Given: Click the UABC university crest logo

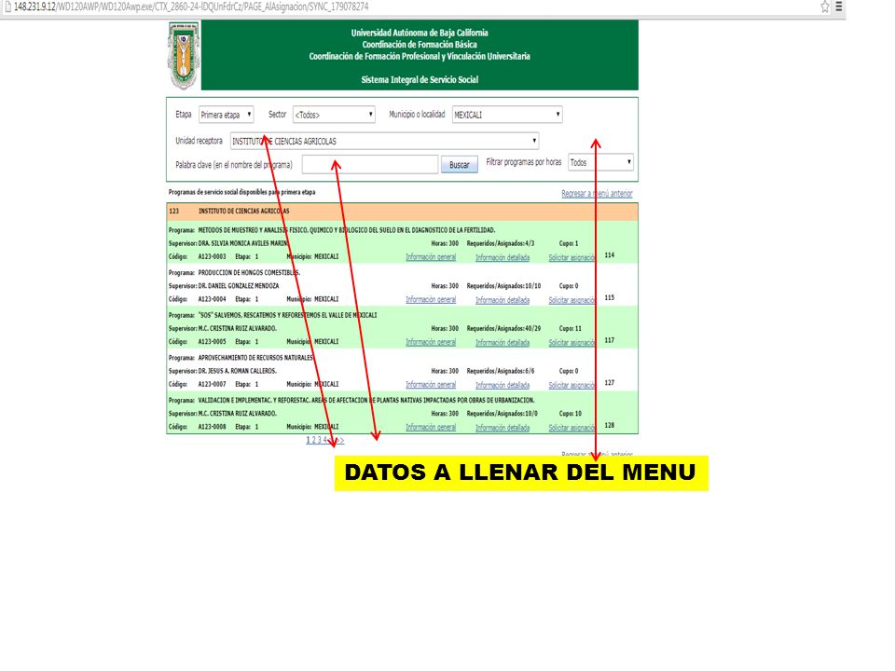Looking at the screenshot, I should (184, 56).
